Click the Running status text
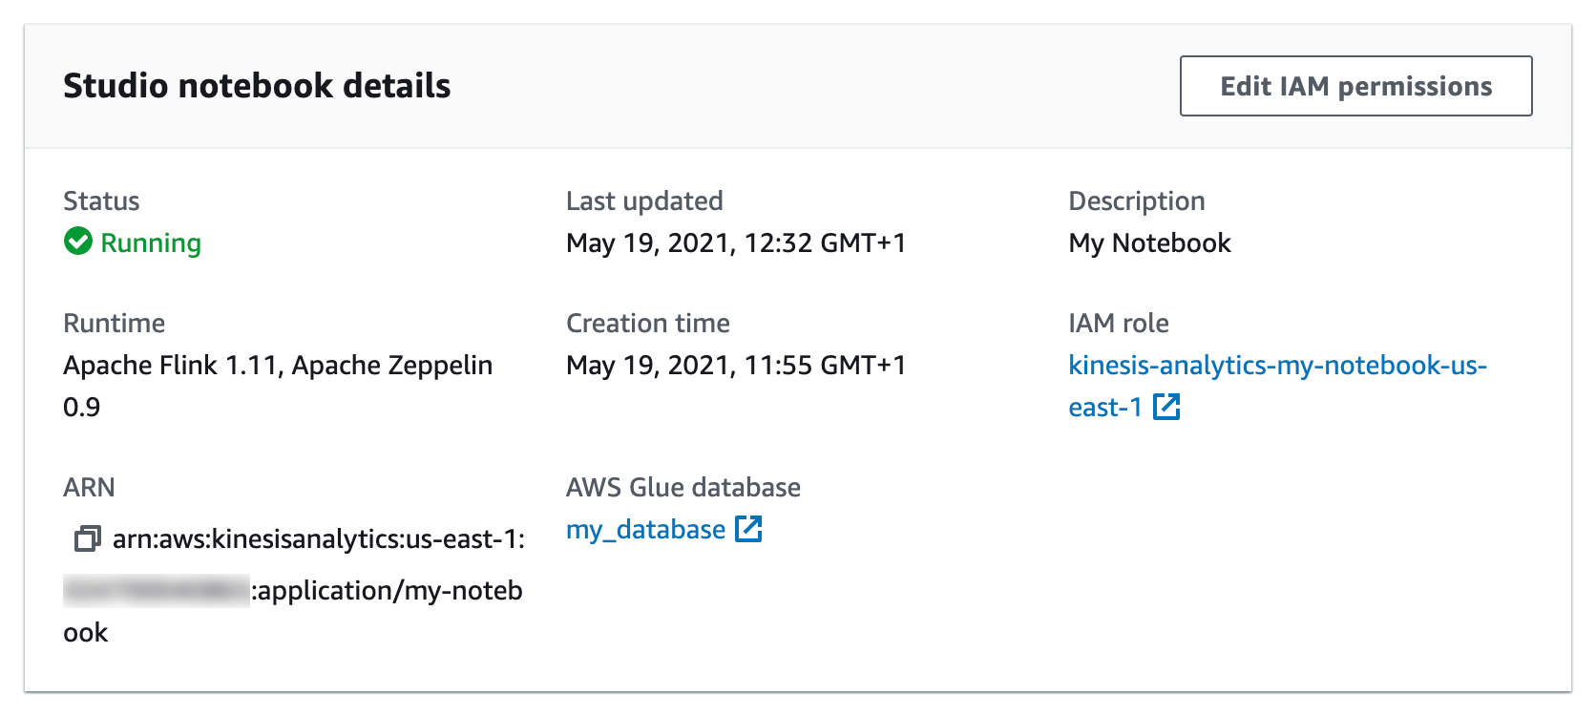 151,243
